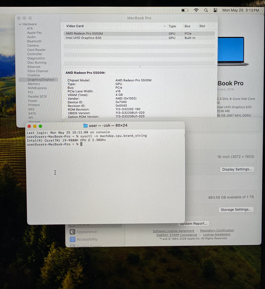Sort by the Slot column header

202,26
